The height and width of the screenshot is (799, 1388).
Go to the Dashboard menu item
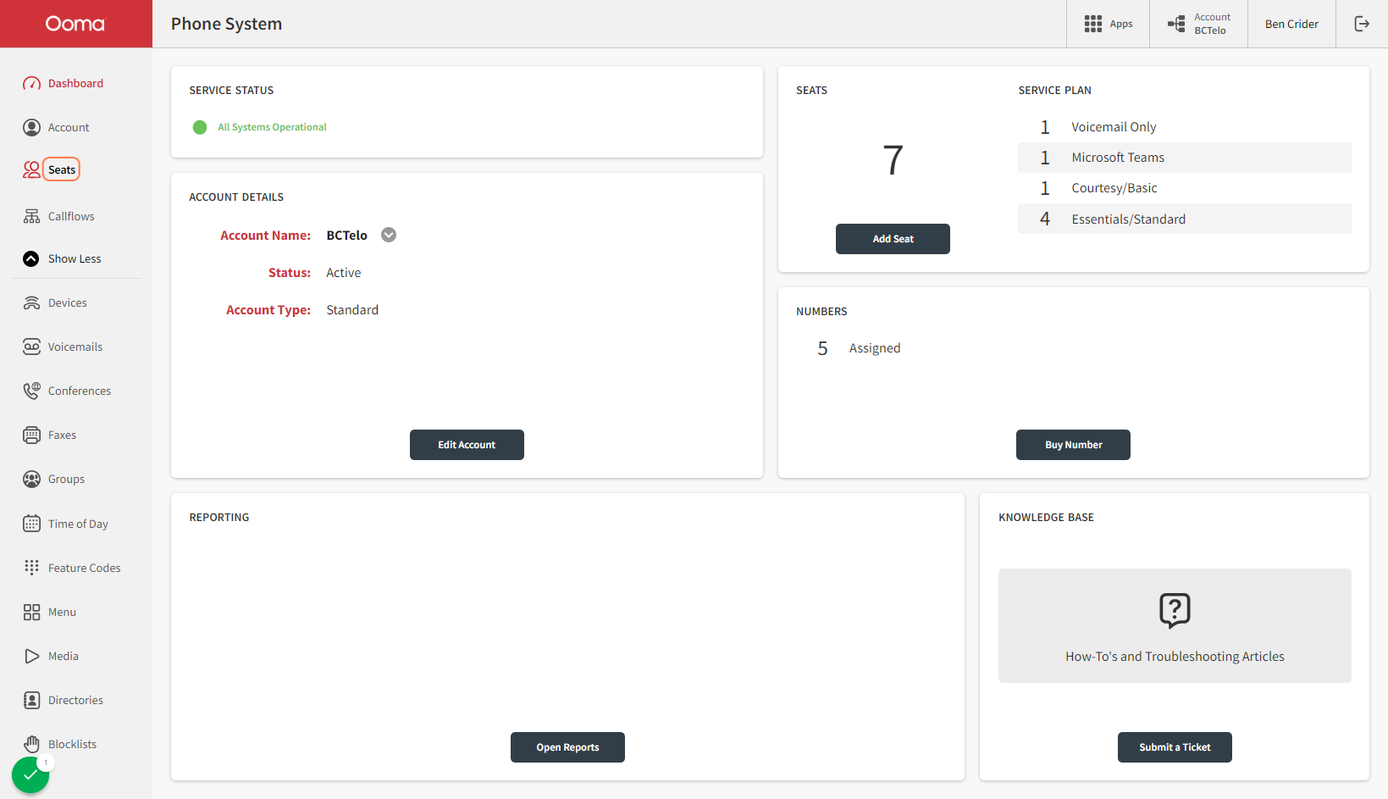[x=75, y=83]
